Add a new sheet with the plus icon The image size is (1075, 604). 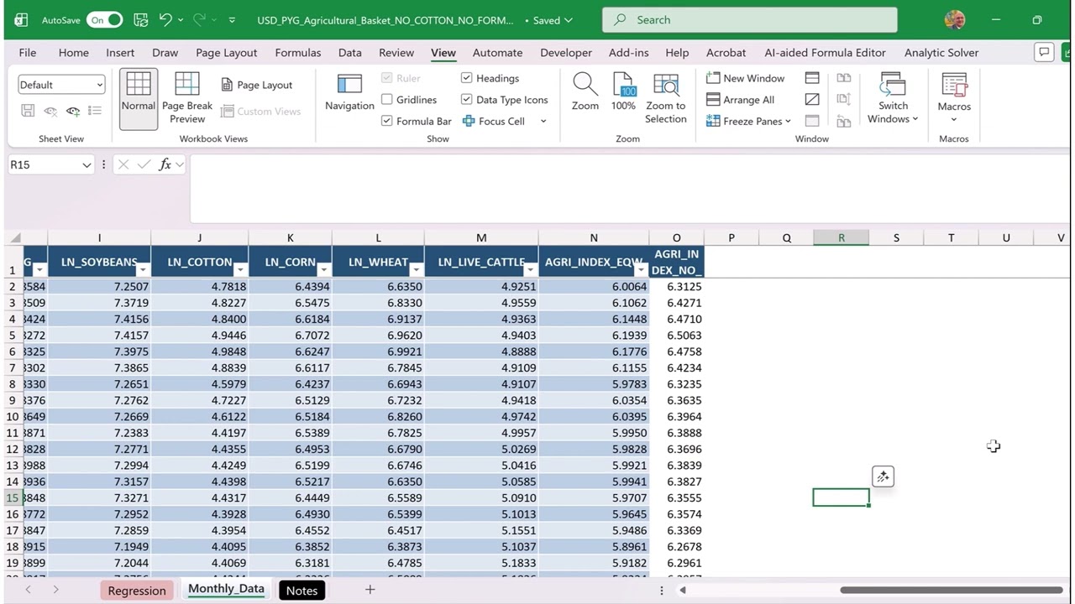pyautogui.click(x=370, y=590)
